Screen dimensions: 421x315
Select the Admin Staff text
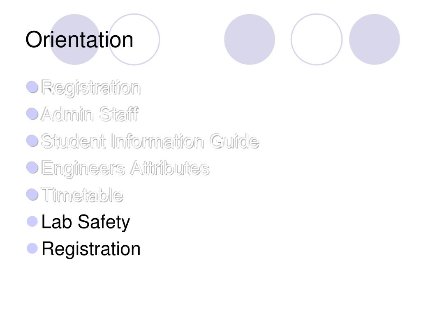(90, 114)
